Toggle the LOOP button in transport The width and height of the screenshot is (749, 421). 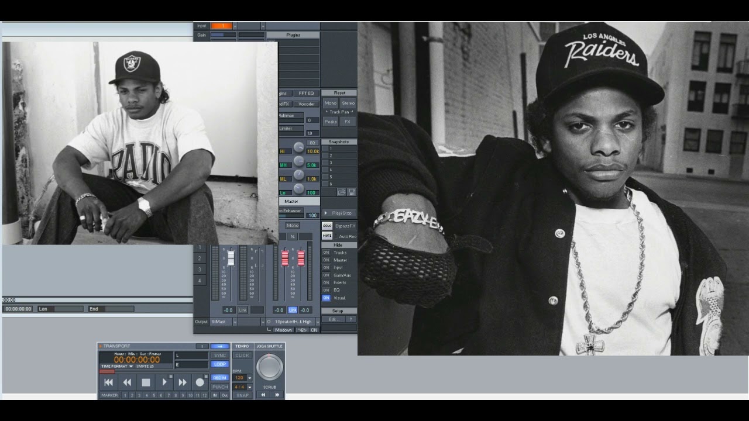coord(219,364)
